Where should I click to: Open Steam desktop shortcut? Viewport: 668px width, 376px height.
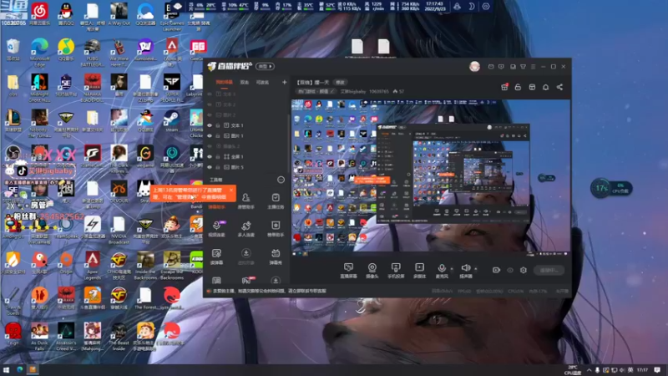tap(172, 120)
